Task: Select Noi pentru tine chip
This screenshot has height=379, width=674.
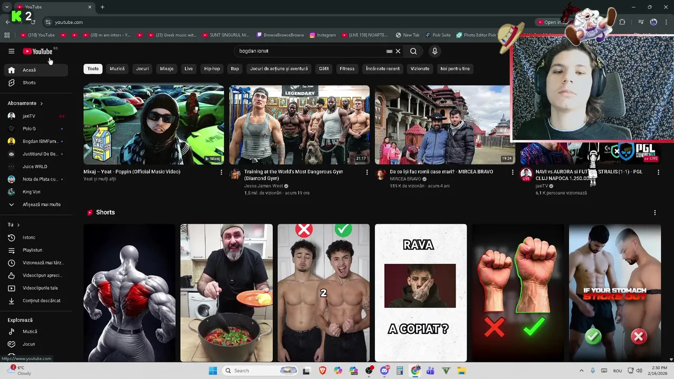Action: (455, 68)
